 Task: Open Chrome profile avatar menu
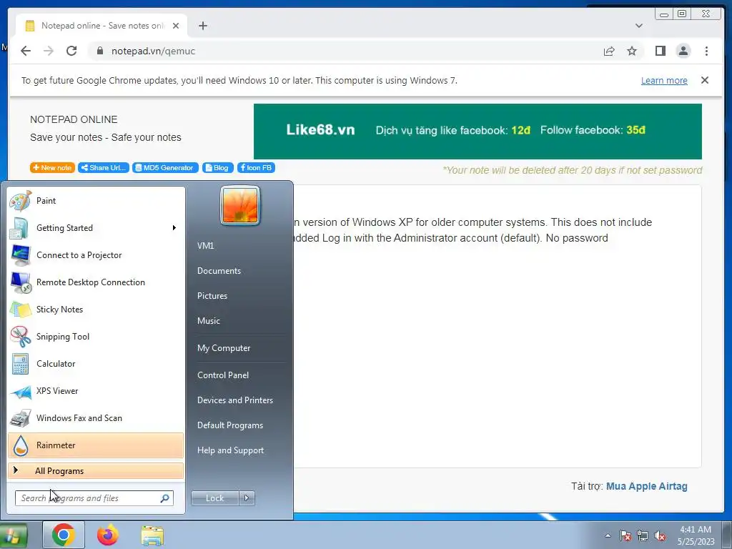pyautogui.click(x=683, y=51)
